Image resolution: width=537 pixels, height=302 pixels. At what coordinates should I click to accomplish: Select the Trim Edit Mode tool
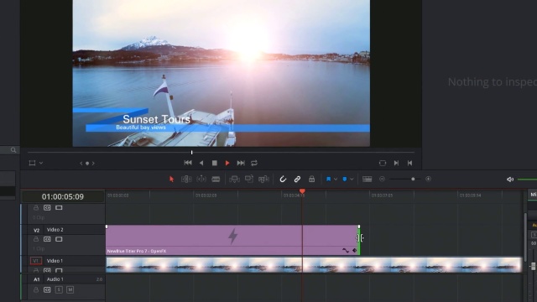tap(186, 179)
